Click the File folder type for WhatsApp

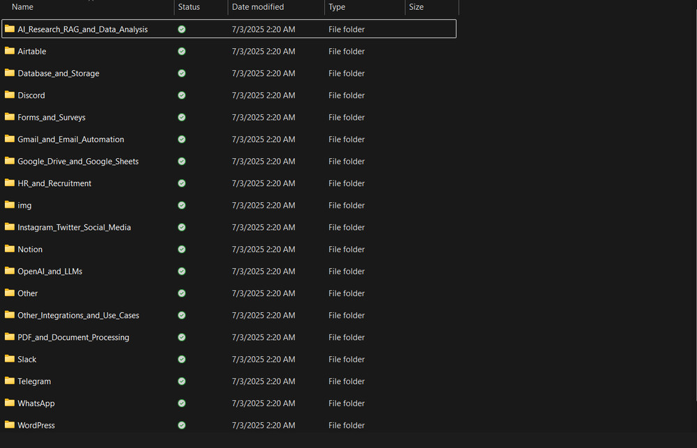(x=346, y=403)
